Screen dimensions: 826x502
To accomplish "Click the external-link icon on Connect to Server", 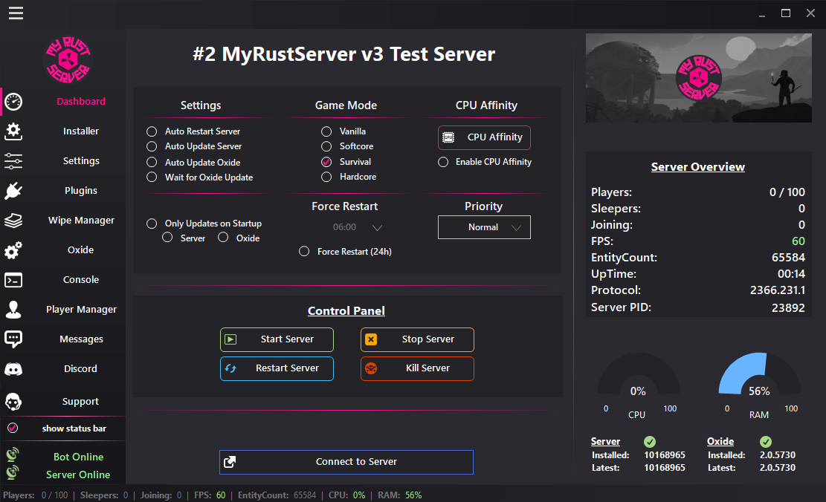I will point(230,462).
